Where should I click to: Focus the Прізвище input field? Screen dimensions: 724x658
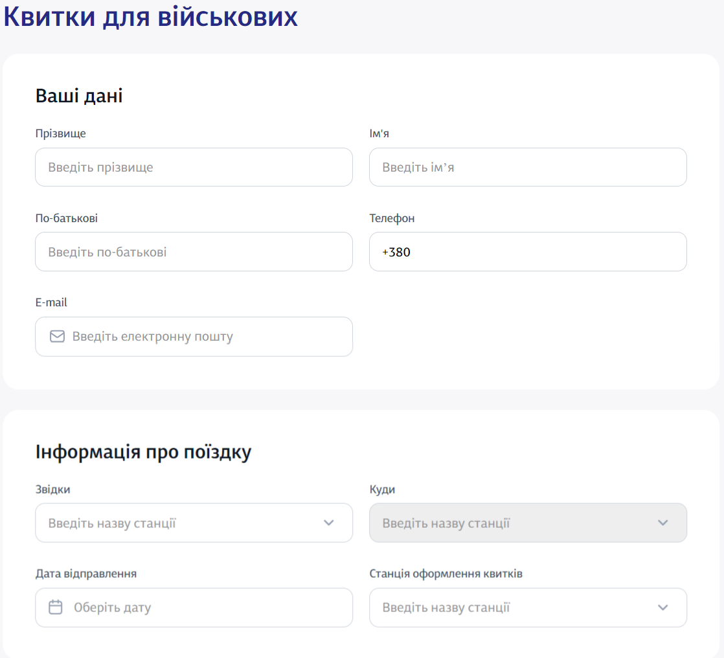(x=194, y=167)
